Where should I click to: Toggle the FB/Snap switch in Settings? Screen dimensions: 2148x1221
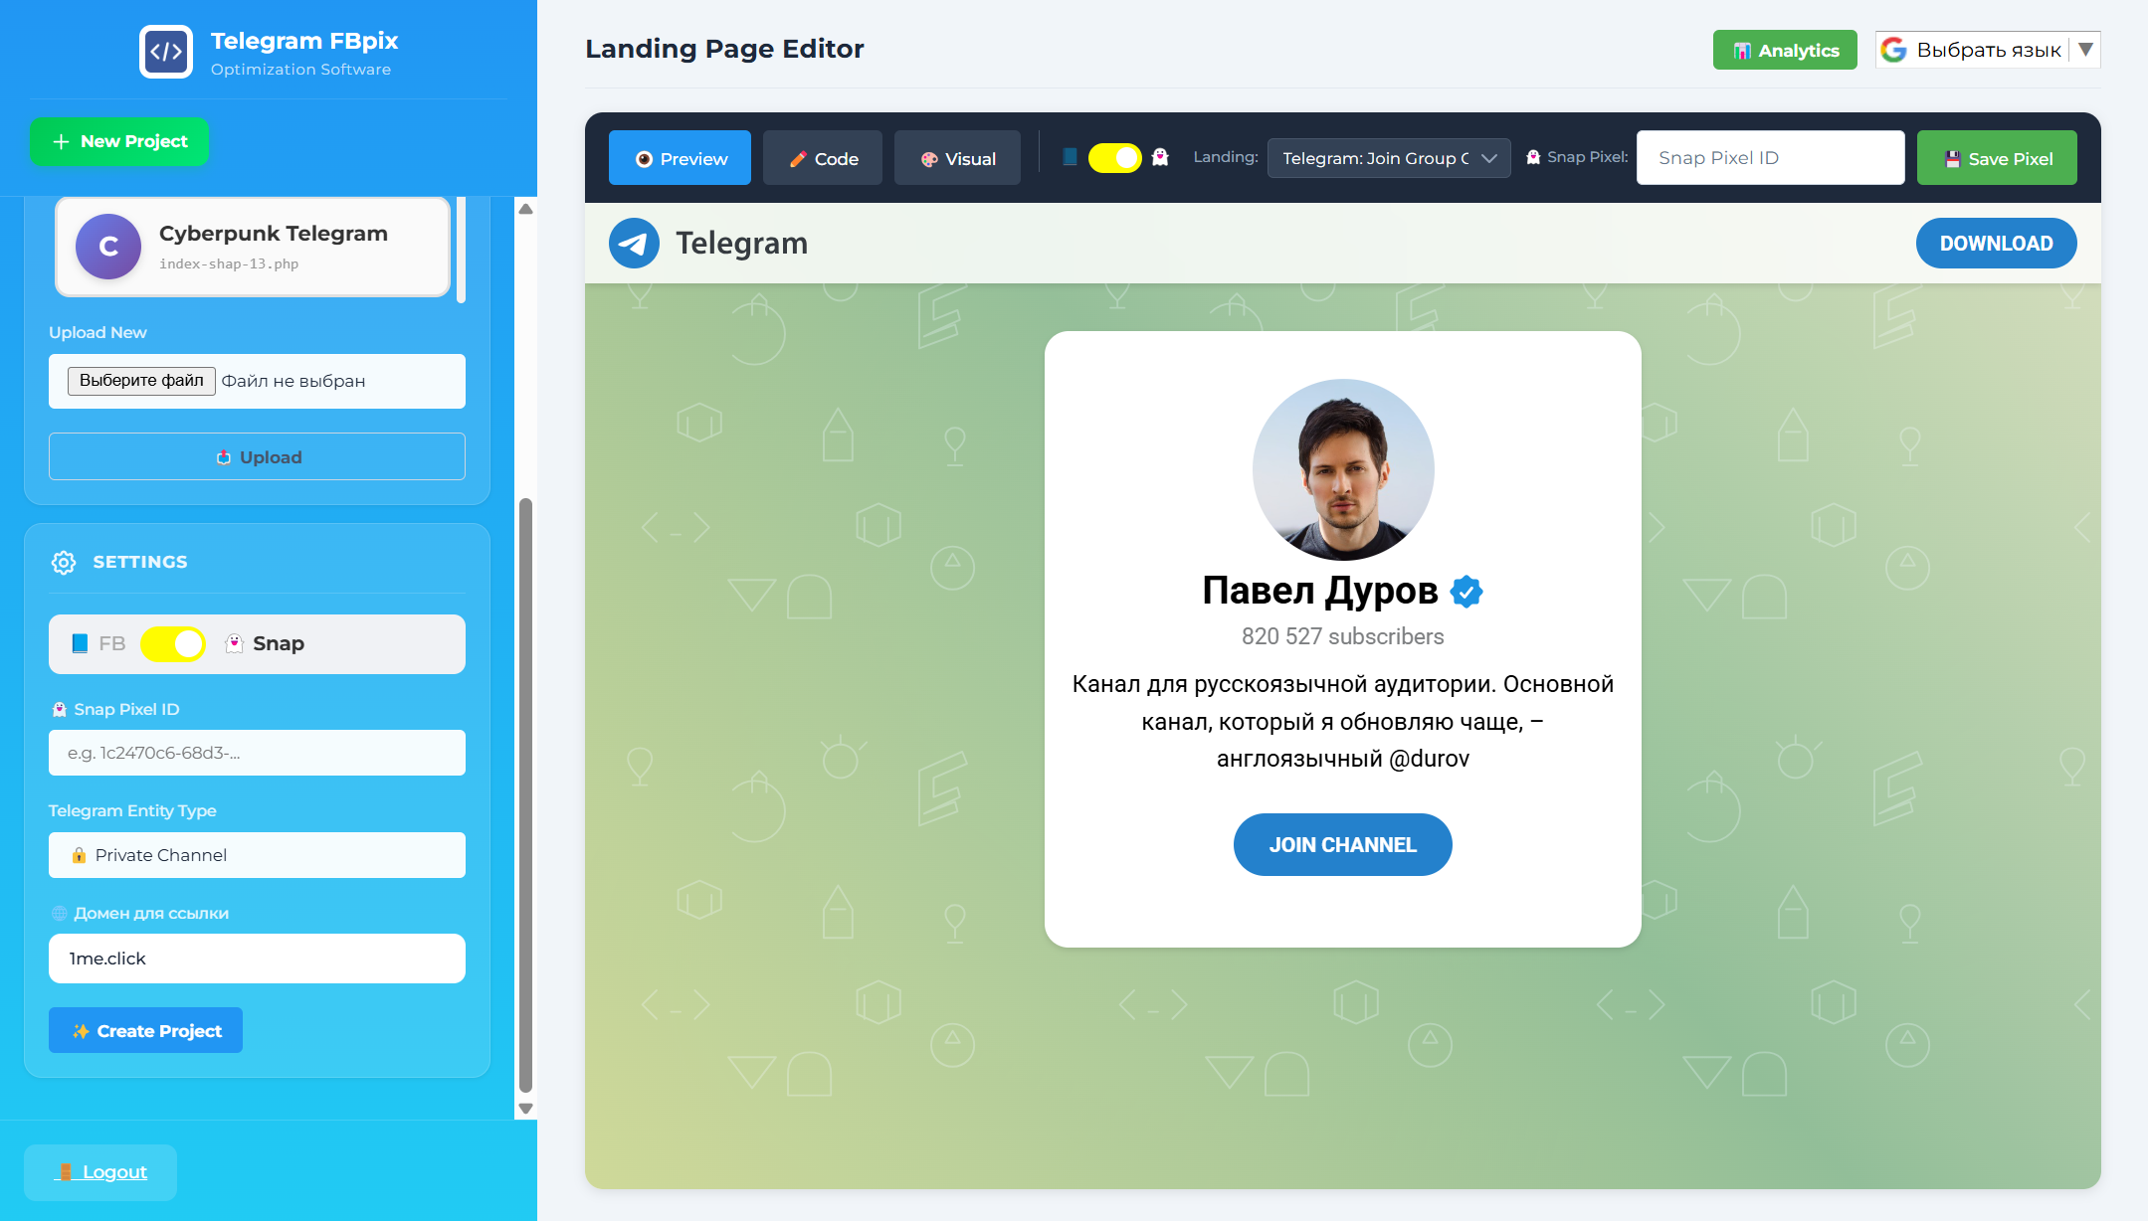tap(173, 644)
